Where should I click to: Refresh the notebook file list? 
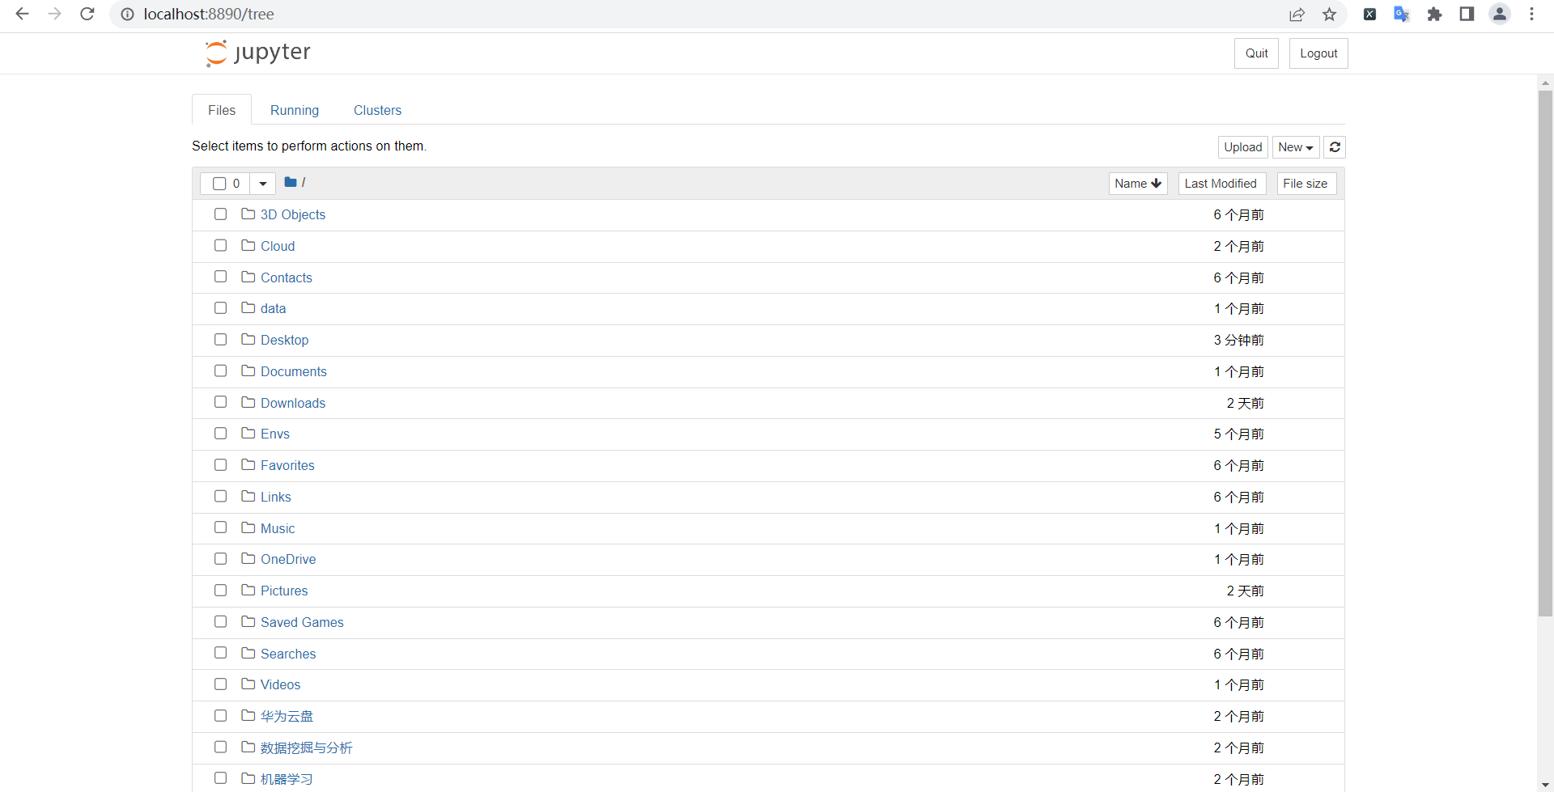[1335, 147]
